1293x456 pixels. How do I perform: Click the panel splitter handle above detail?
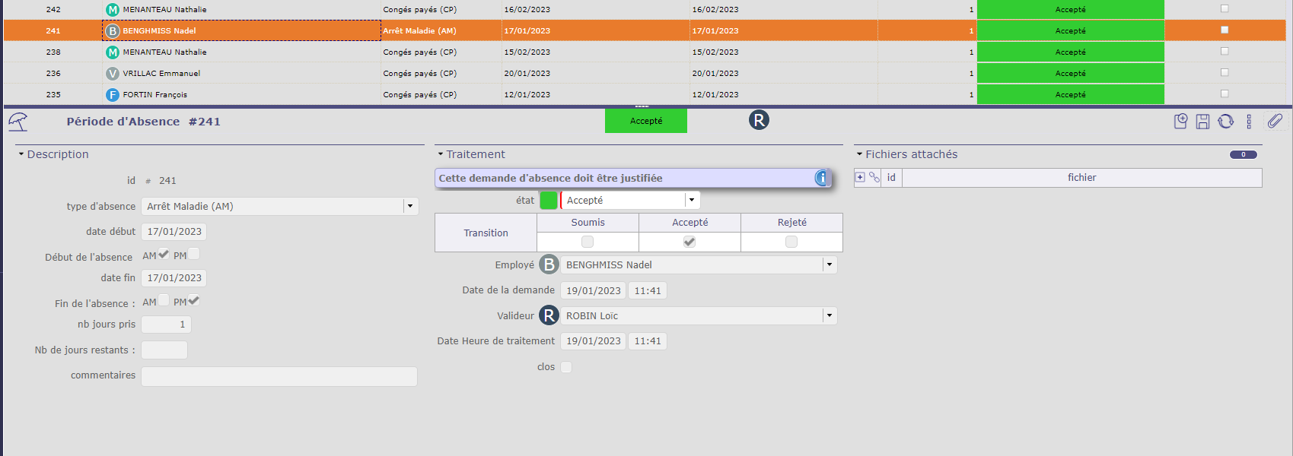click(x=642, y=106)
